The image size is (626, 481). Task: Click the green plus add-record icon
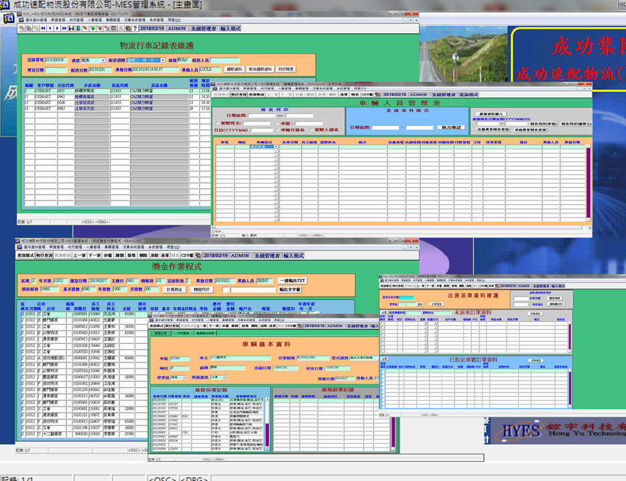tap(92, 28)
